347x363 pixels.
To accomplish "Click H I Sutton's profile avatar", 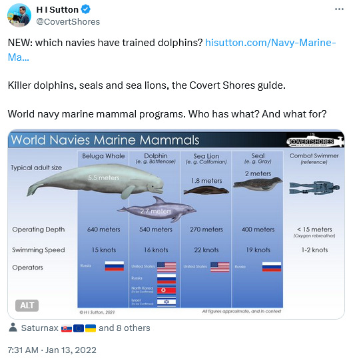I will [x=19, y=15].
